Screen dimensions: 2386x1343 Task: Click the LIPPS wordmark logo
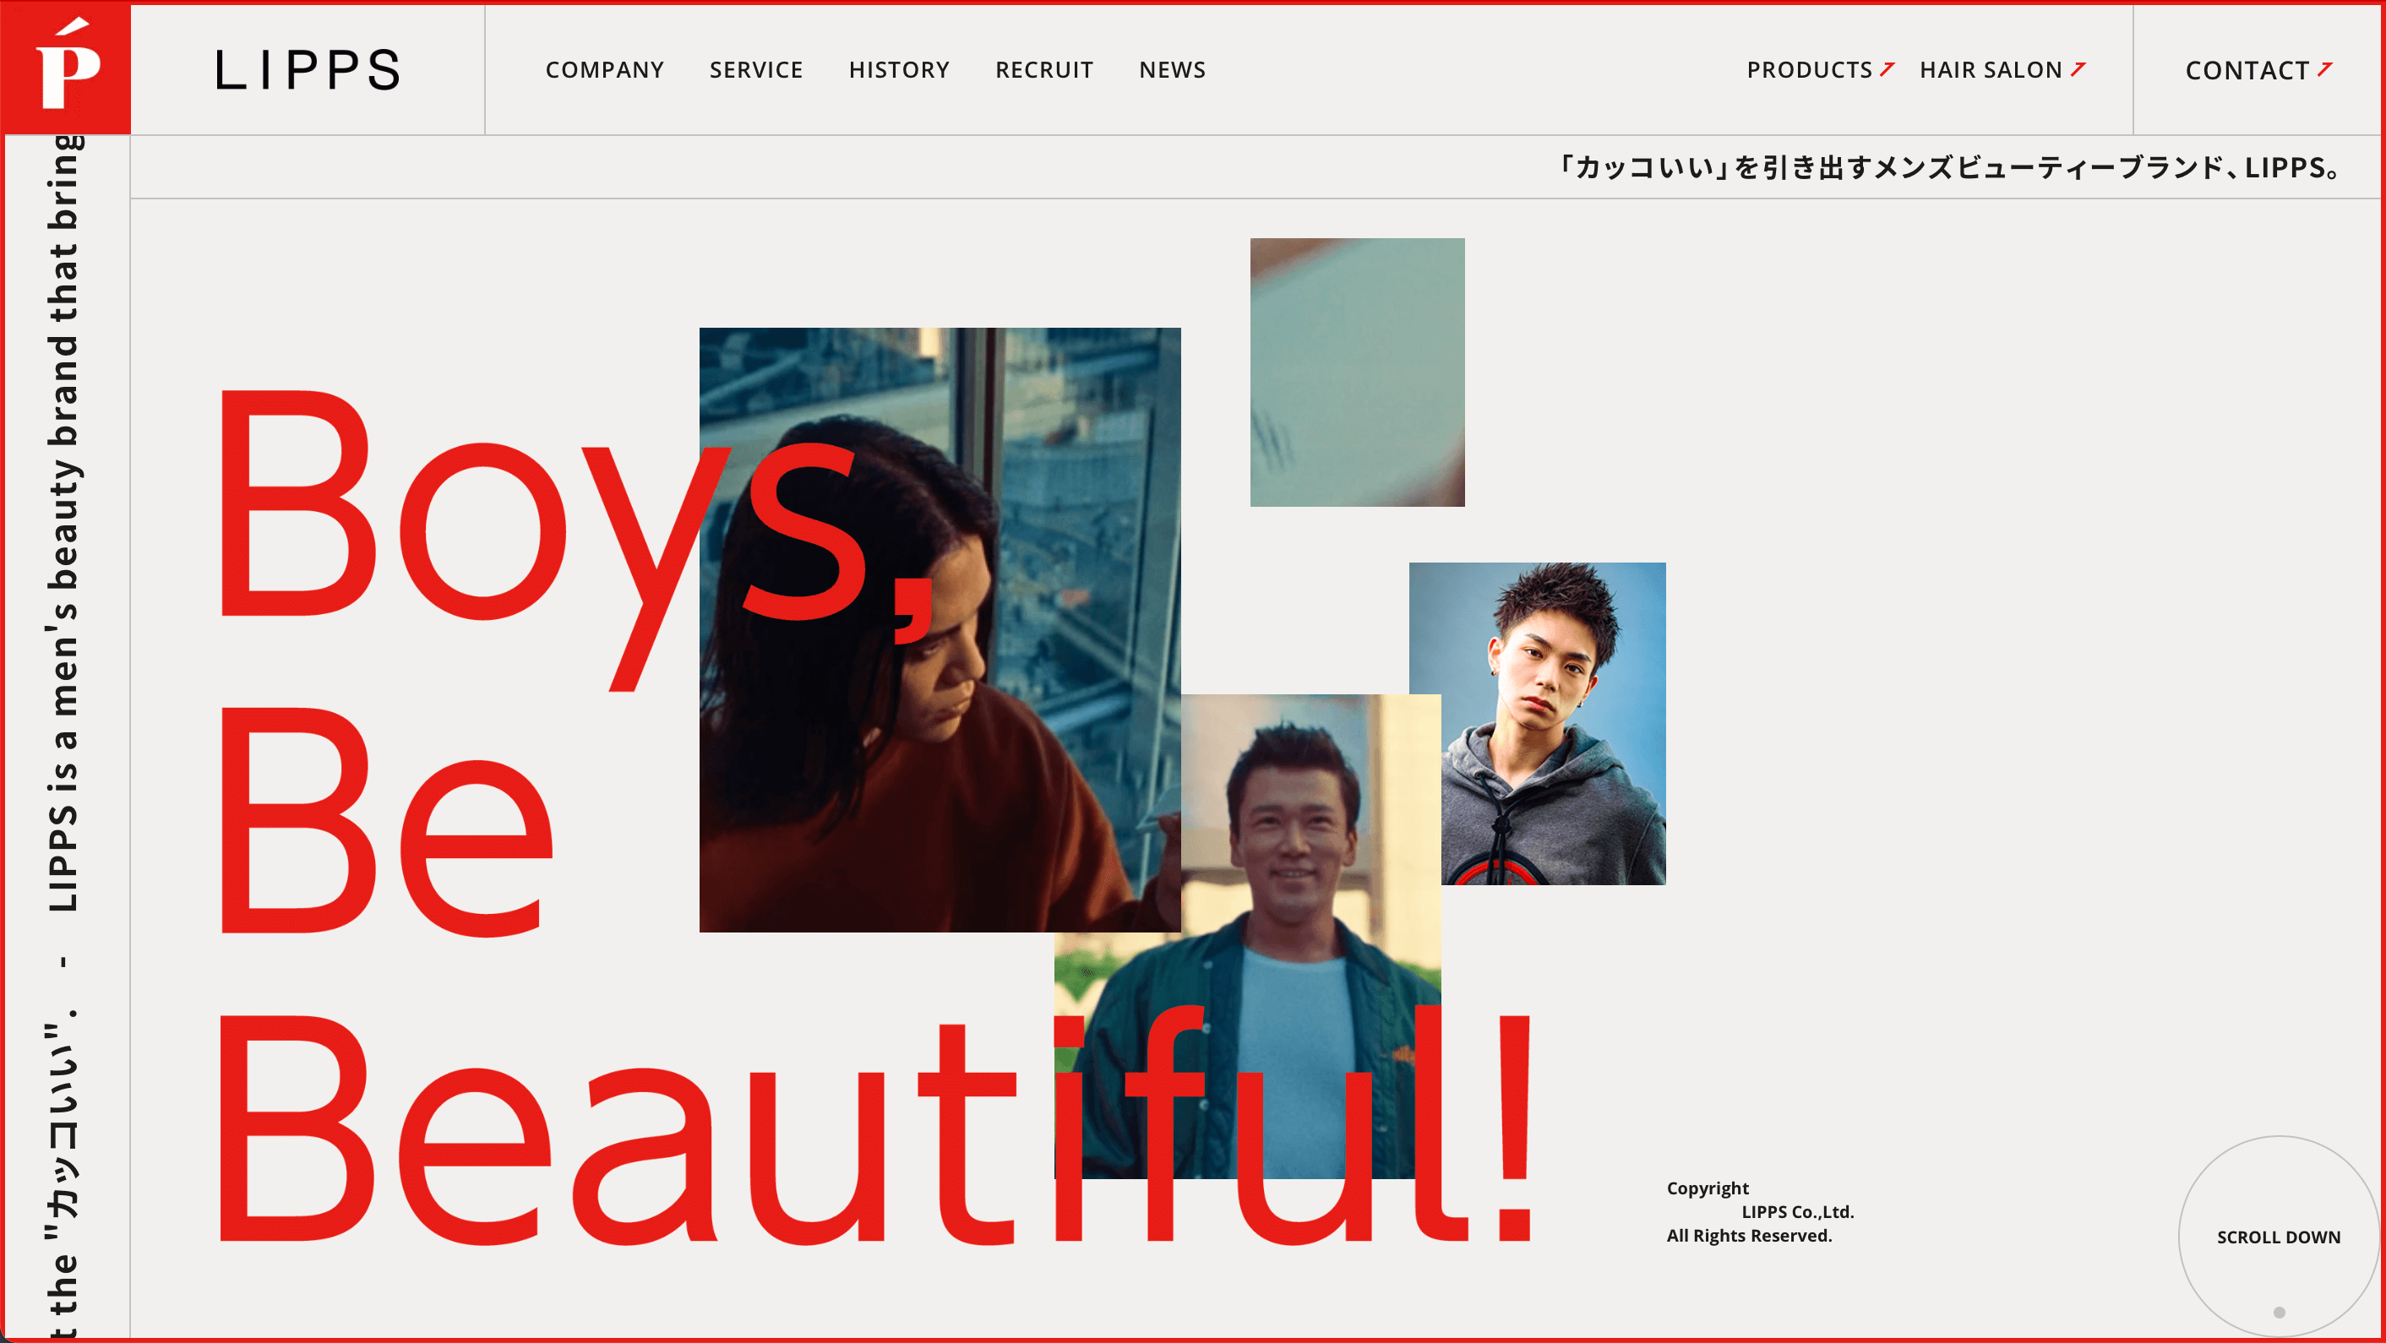tap(308, 70)
